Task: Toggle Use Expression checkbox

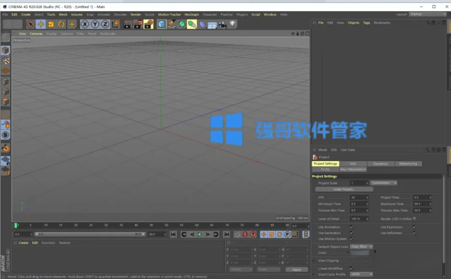Action: pos(414,227)
